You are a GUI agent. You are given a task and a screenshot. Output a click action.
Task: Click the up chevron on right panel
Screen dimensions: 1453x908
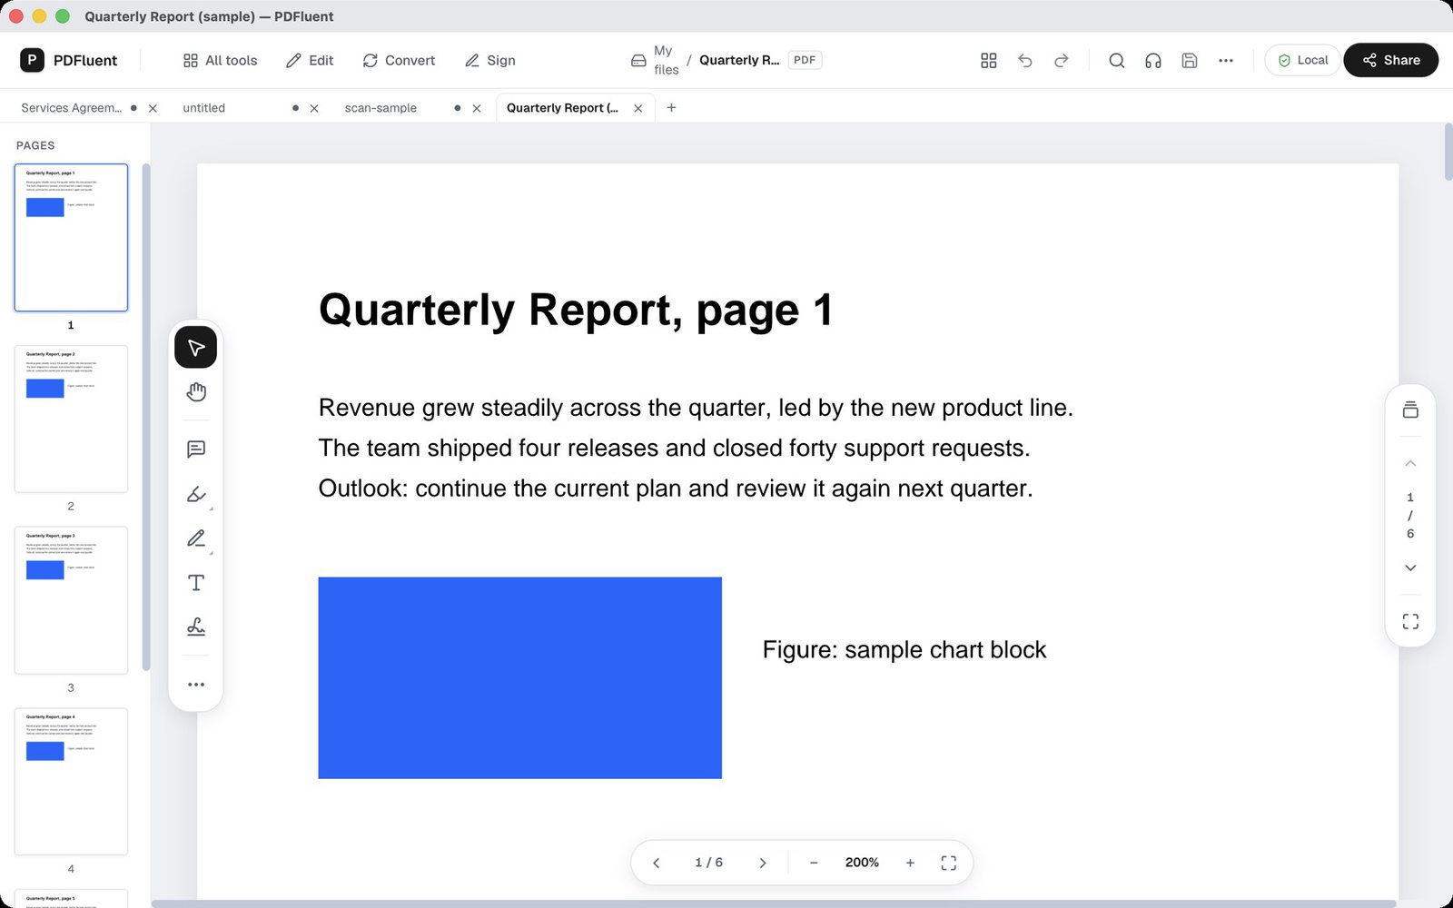coord(1410,463)
